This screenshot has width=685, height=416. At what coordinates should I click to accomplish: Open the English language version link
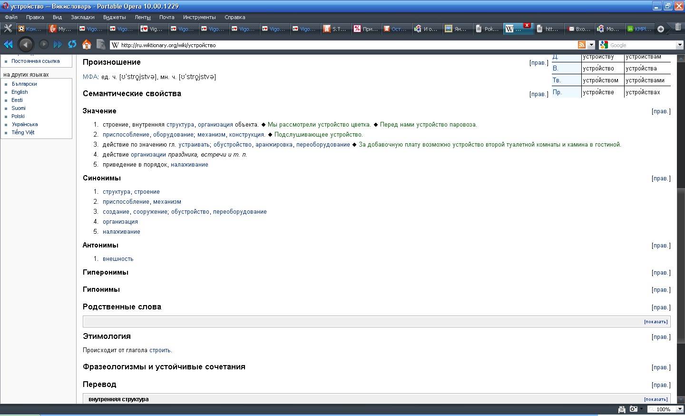click(20, 92)
